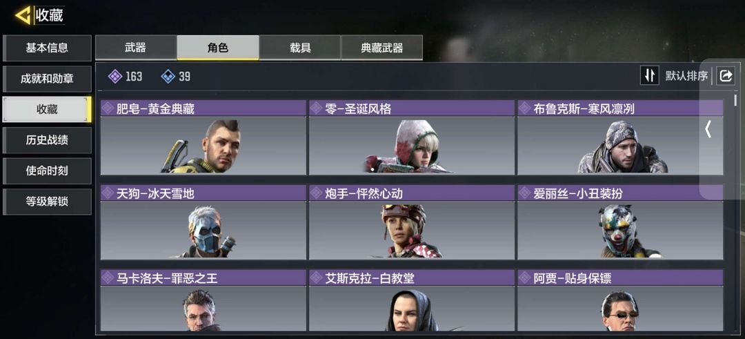Viewport: 745px width, 339px height.
Task: Open 基本信息 in the sidebar
Action: 47,48
